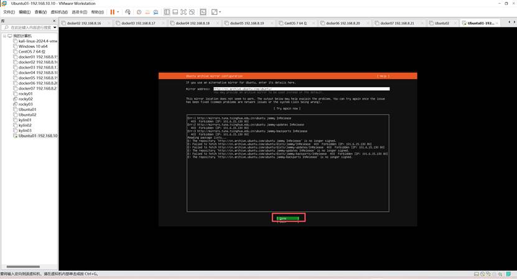Toggle the show library sidebar icon

point(167,12)
